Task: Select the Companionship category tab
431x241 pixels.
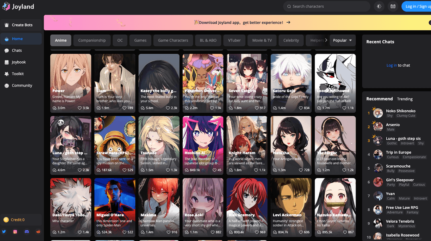Action: pos(92,40)
